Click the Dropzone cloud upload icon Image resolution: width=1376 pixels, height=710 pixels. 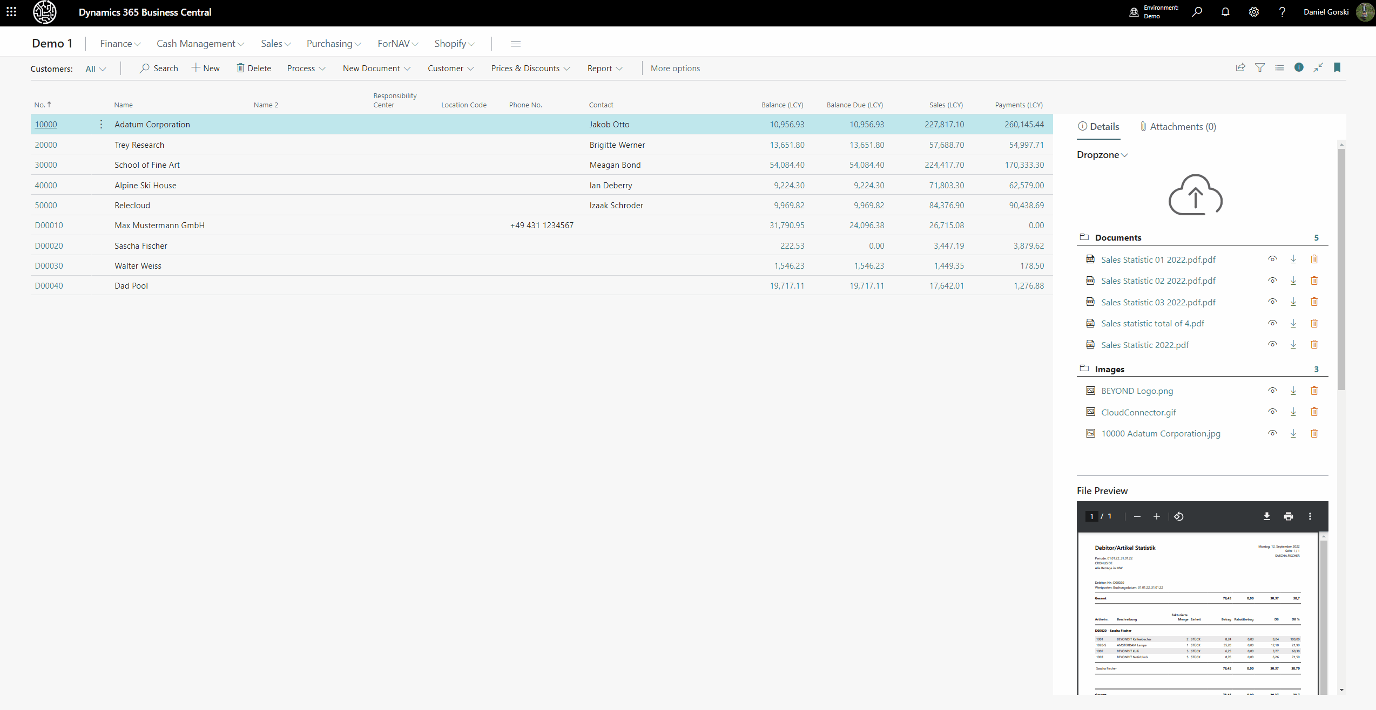pos(1195,195)
